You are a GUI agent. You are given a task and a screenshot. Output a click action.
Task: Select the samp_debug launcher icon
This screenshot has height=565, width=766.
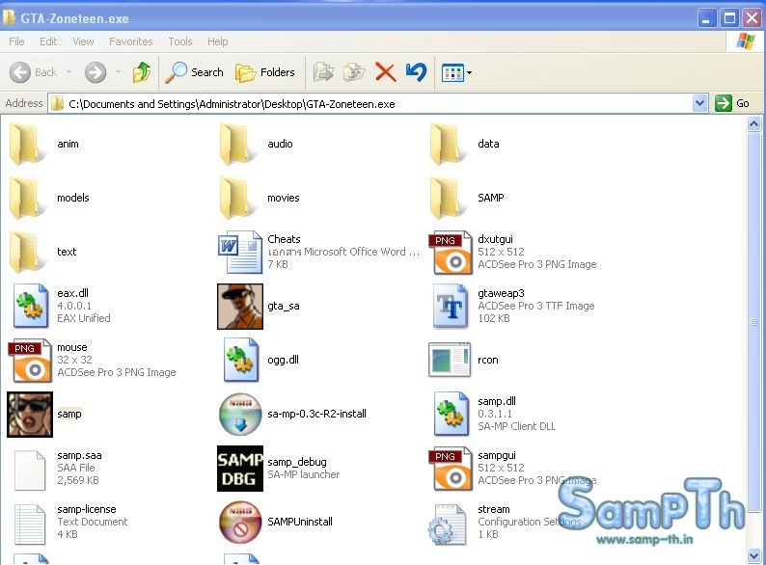pyautogui.click(x=240, y=469)
